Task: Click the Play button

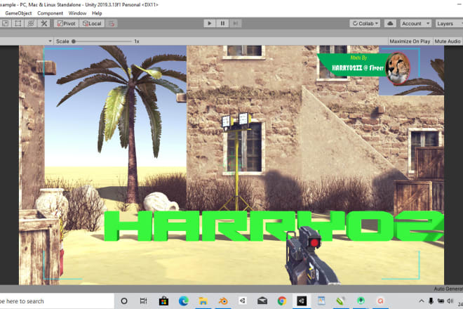Action: point(209,23)
